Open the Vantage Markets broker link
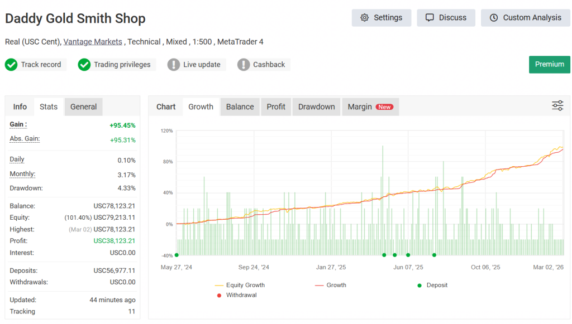Image resolution: width=572 pixels, height=324 pixels. coord(93,42)
